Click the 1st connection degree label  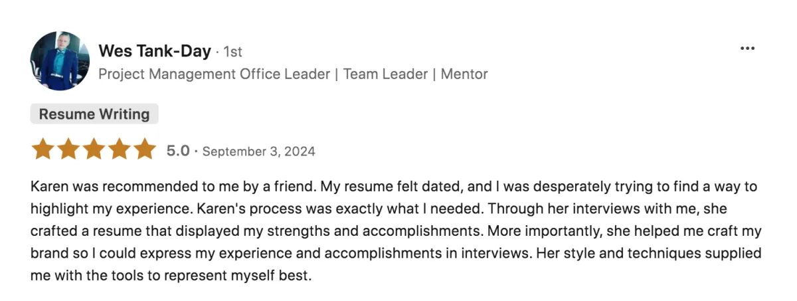[233, 52]
